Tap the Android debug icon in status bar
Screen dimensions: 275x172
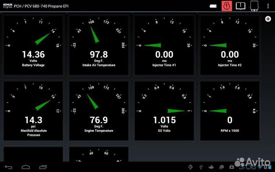coord(190,167)
